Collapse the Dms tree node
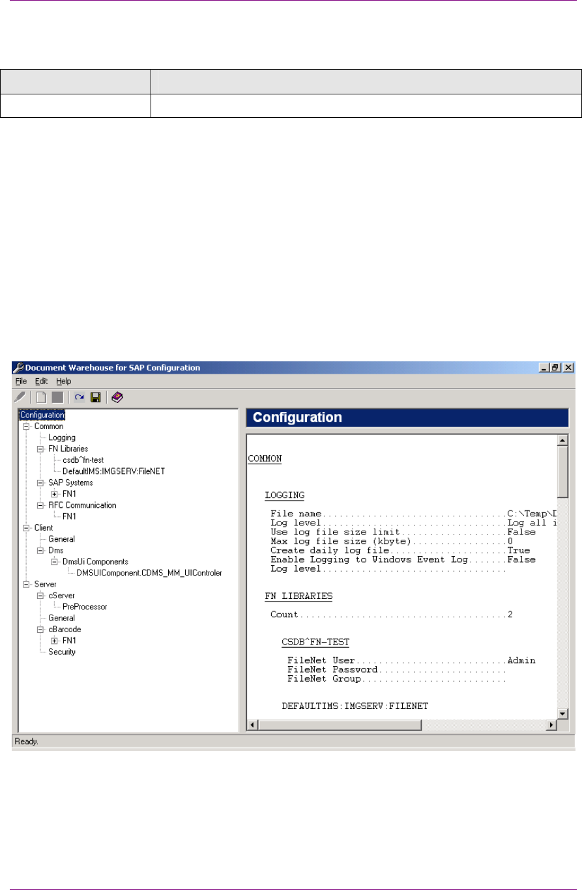The height and width of the screenshot is (890, 582). (x=40, y=550)
